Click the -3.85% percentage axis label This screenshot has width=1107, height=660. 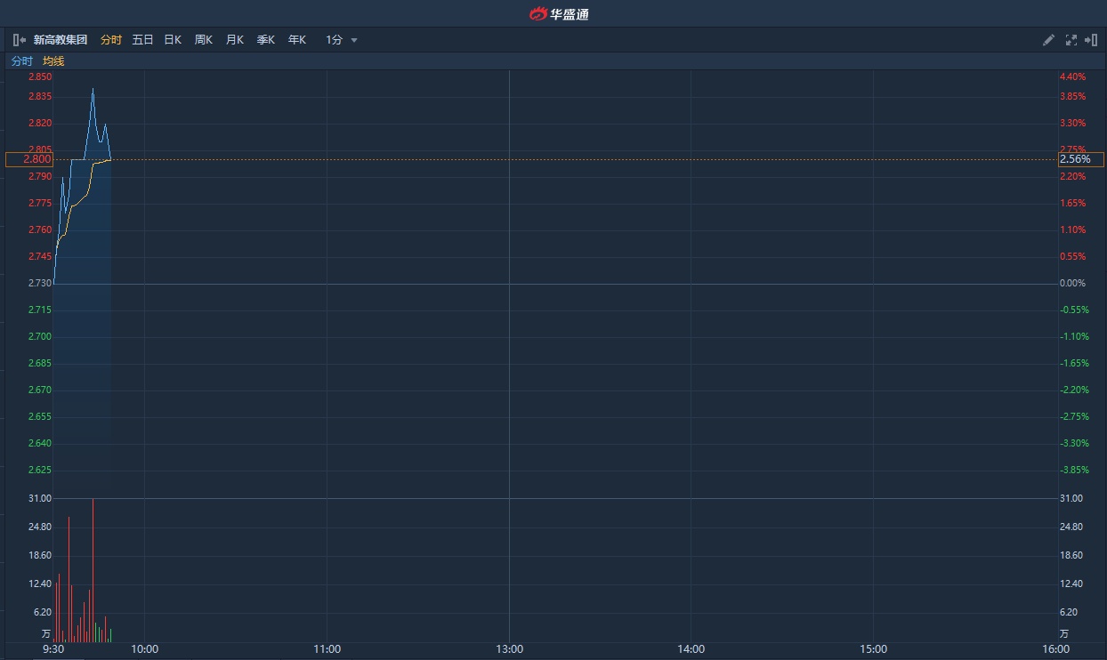click(x=1074, y=470)
